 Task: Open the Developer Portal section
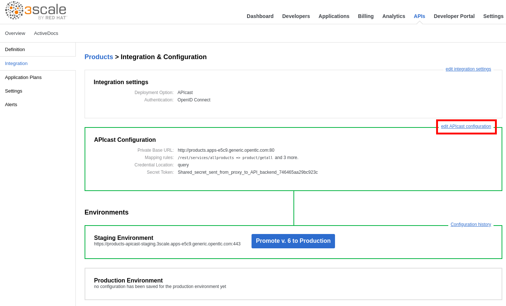click(454, 16)
